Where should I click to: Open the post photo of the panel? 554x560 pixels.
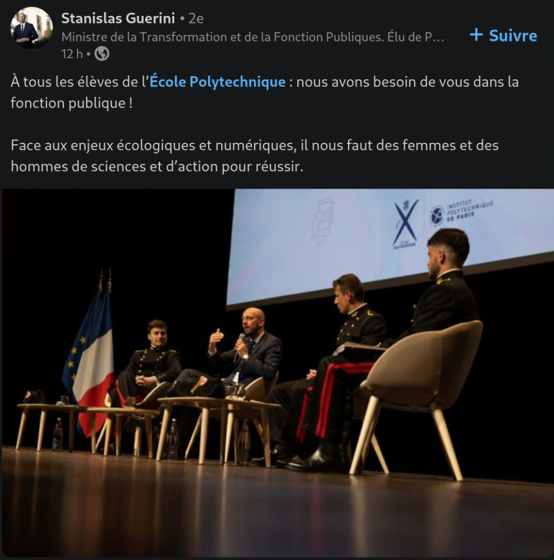coord(278,372)
